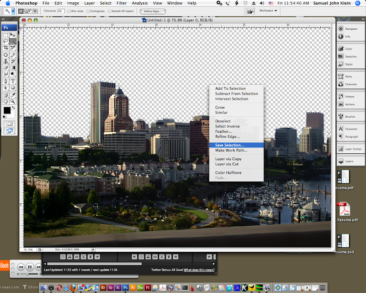Select the Type tool
Screen dimensions: 366x293
point(13,81)
